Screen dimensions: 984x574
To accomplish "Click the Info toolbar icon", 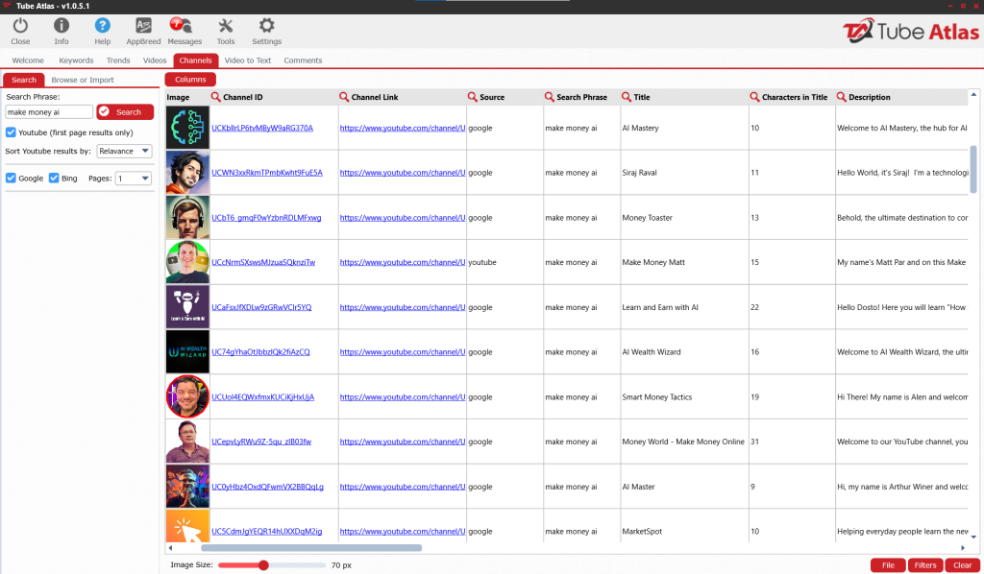I will [x=61, y=26].
